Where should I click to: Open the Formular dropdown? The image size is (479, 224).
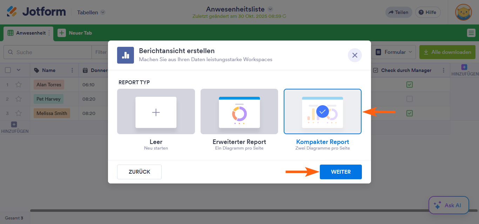click(393, 52)
